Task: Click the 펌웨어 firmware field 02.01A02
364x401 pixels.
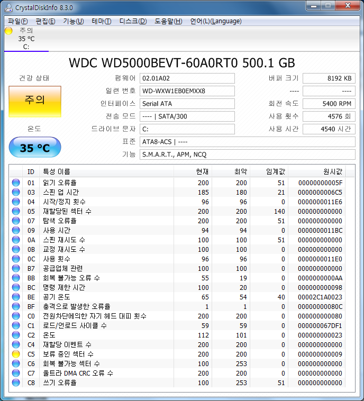Action: point(187,78)
